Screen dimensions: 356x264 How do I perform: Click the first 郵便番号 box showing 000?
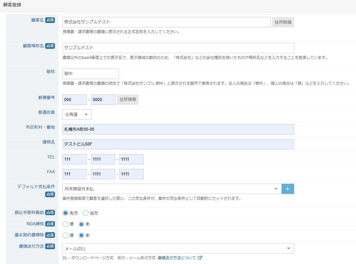tap(74, 100)
